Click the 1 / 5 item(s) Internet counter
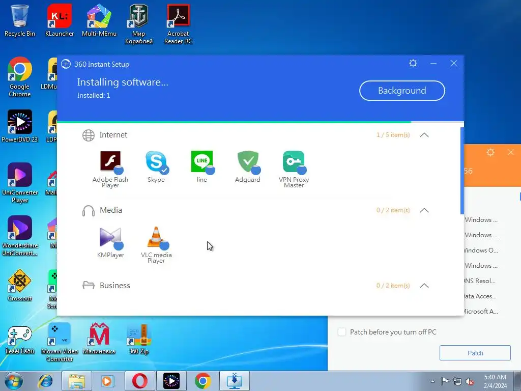Viewport: 521px width, 391px height. click(393, 135)
